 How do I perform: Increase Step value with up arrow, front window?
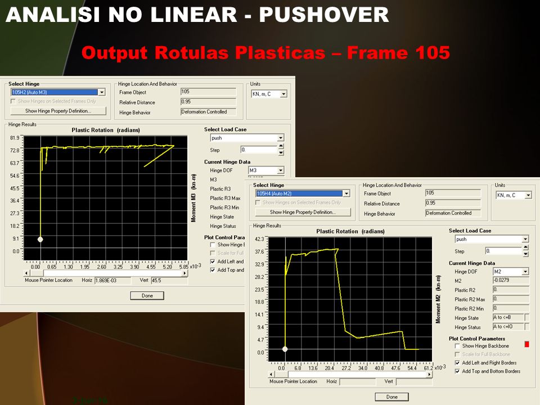[525, 247]
